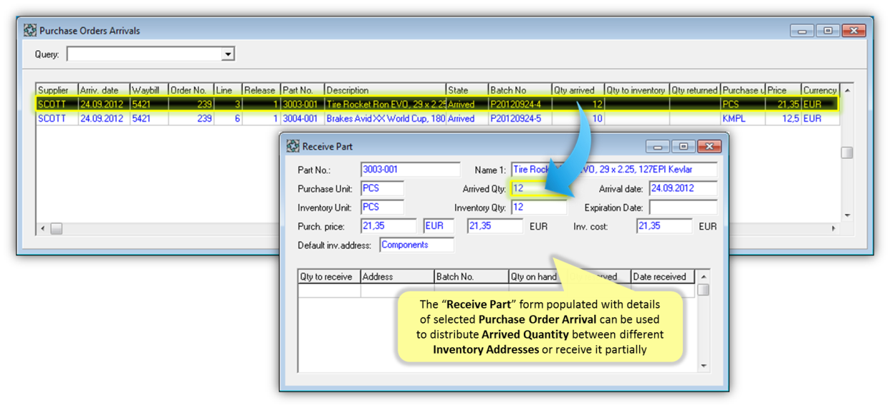
Task: Sort by Supplier column header
Action: (x=57, y=90)
